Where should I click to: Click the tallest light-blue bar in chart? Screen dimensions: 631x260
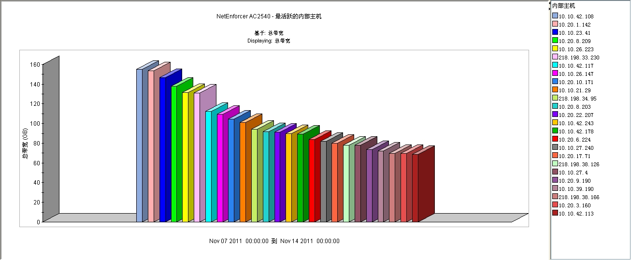pos(140,145)
